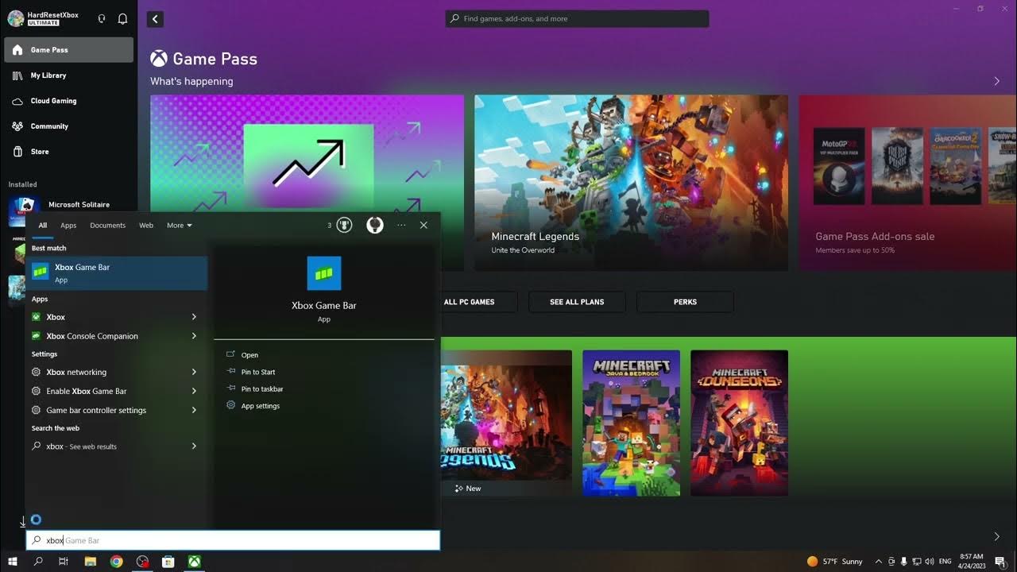Open the Xbox Game Bar best match

click(117, 272)
